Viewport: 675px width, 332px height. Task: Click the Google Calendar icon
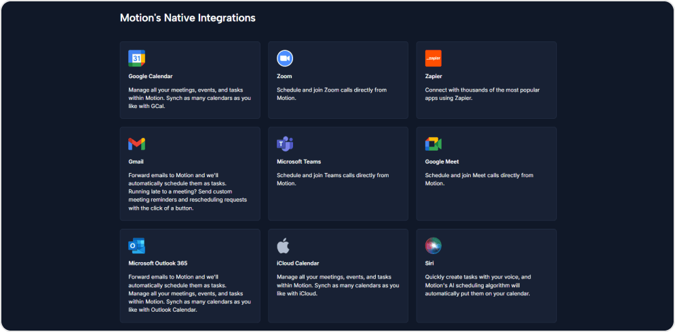136,58
